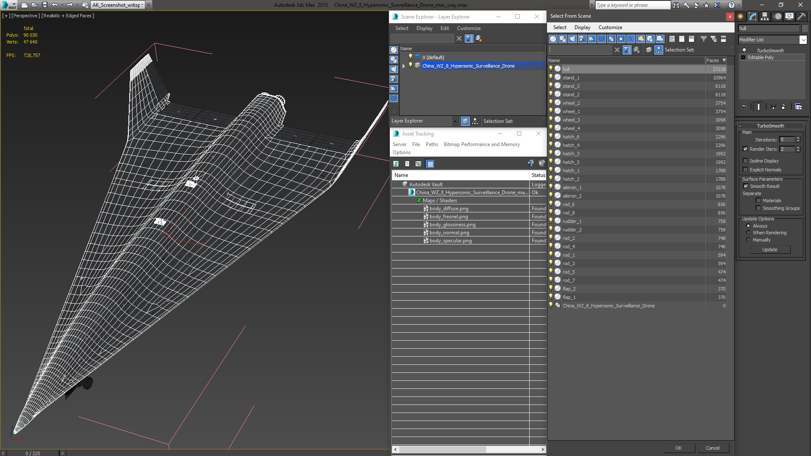This screenshot has height=456, width=811.
Task: Select When Rendering update option
Action: 748,233
